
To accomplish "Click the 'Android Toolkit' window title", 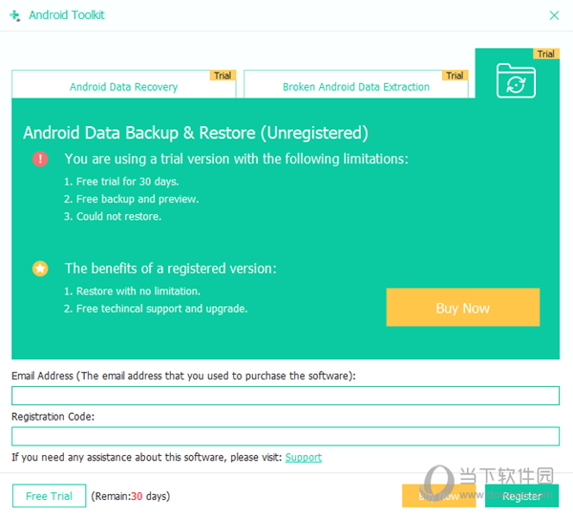I will (x=67, y=15).
